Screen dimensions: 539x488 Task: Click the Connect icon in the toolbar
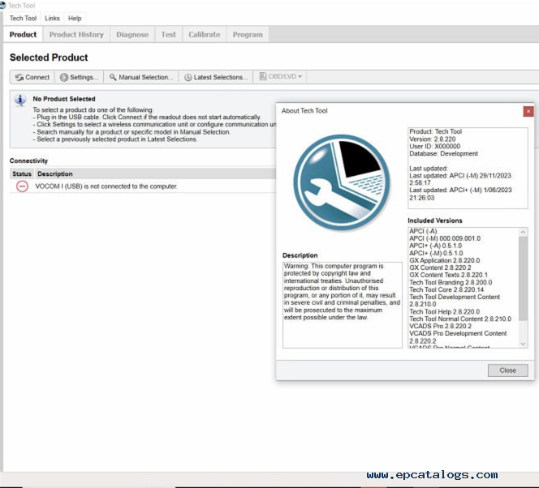pyautogui.click(x=19, y=77)
